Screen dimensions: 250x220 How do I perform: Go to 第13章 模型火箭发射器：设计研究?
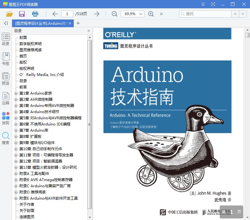click(48, 167)
